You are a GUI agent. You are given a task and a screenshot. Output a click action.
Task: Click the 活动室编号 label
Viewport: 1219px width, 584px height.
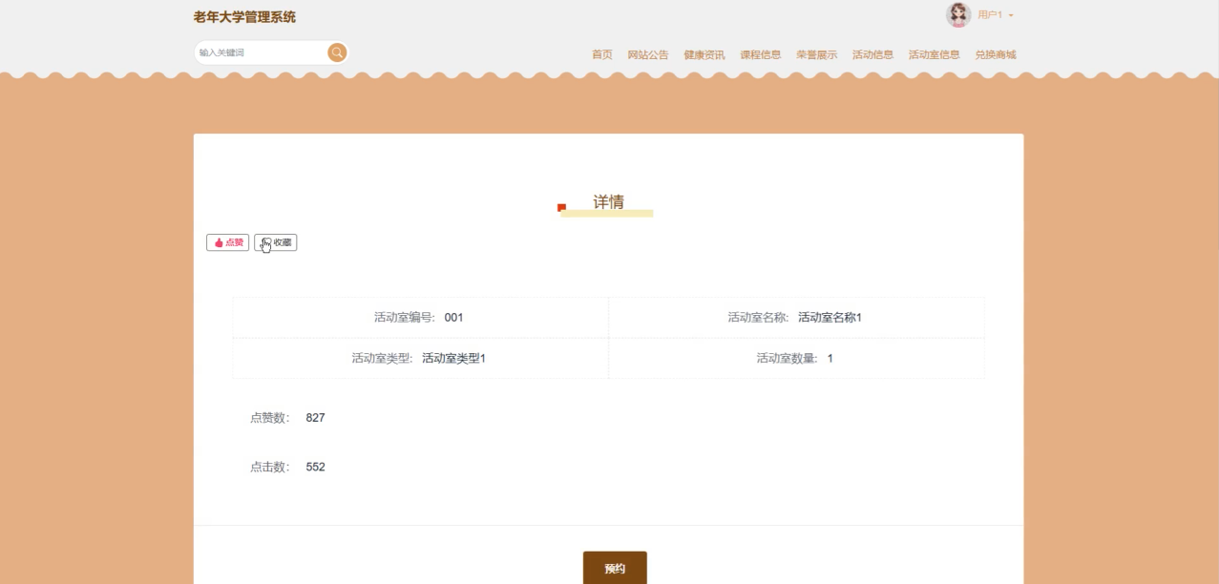tap(405, 318)
